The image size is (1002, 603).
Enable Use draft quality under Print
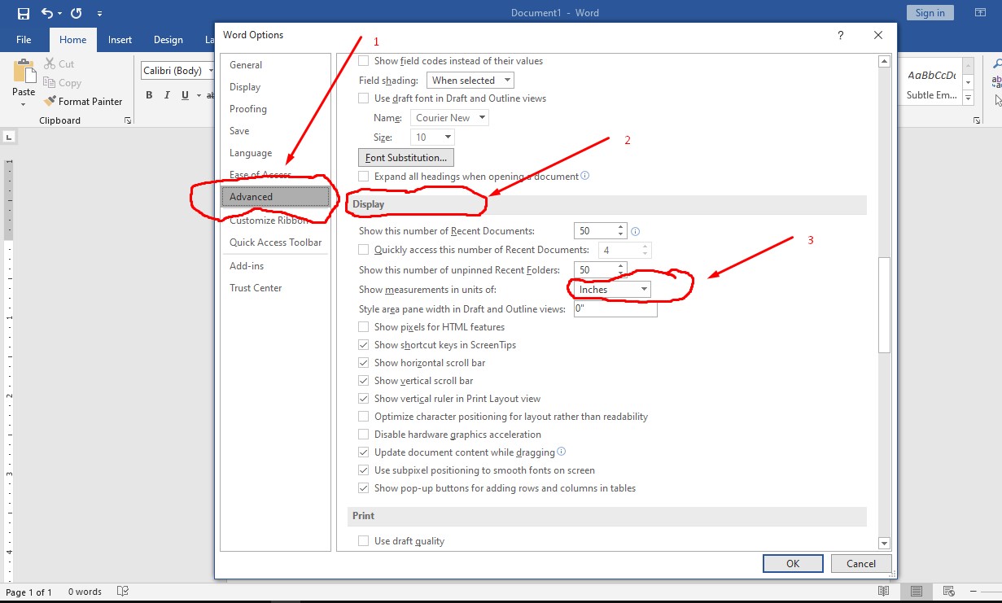click(363, 540)
